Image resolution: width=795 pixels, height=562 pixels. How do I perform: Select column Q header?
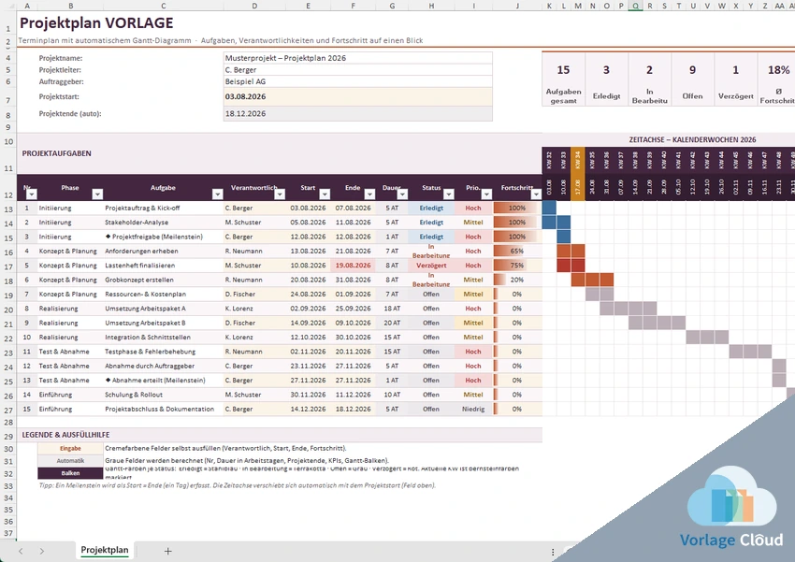pyautogui.click(x=635, y=6)
